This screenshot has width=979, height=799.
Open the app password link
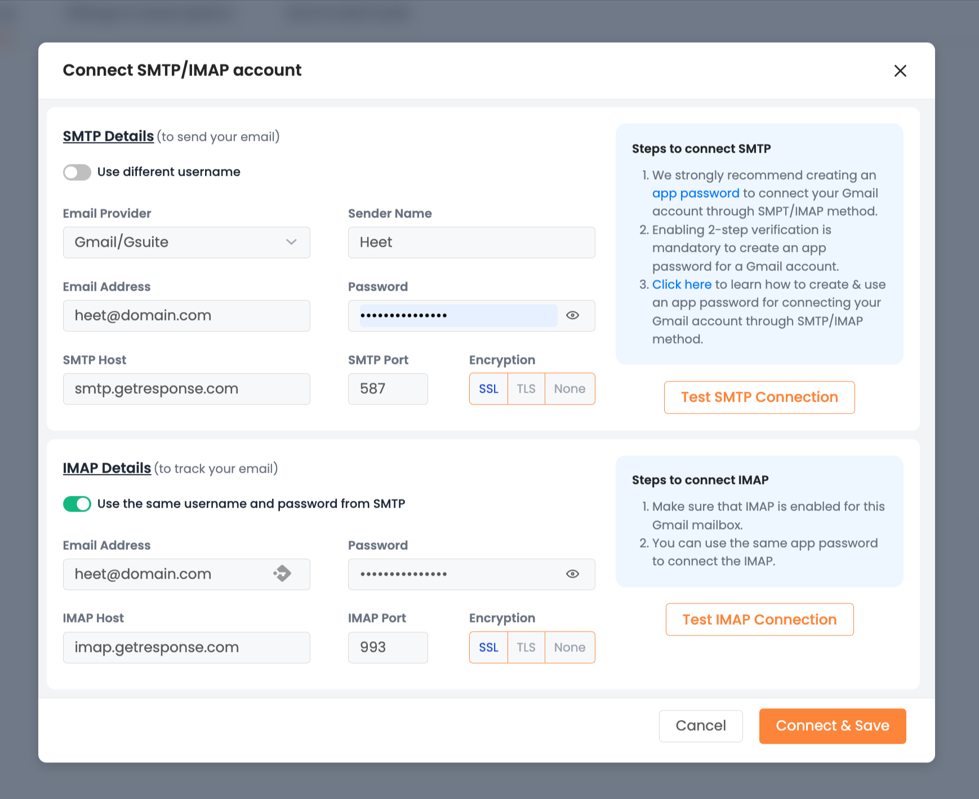(695, 193)
